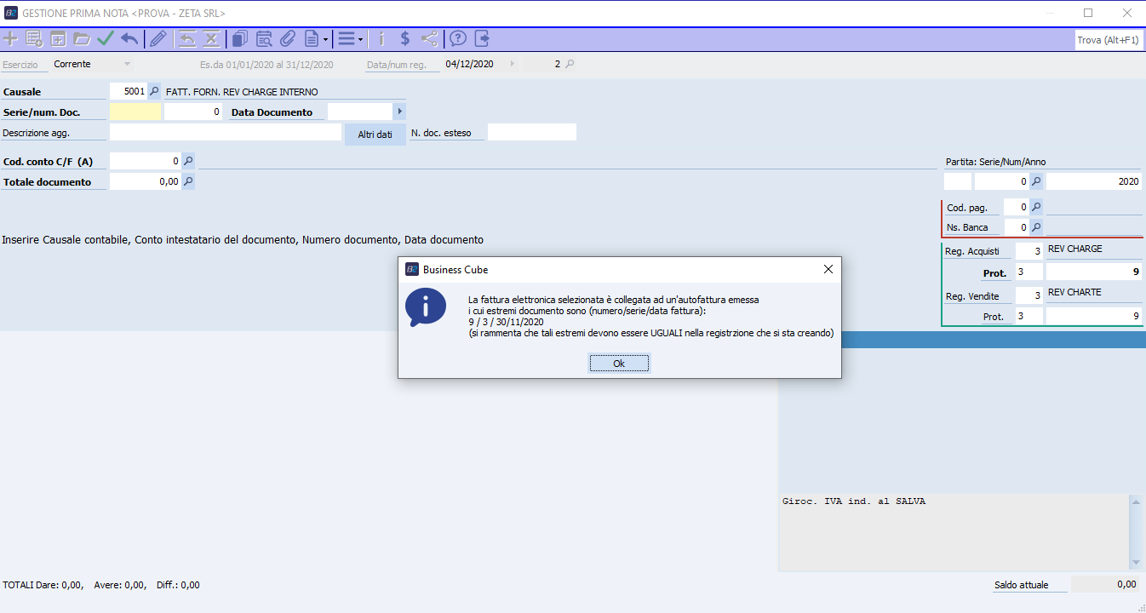Expand the dropdown arrow beside the document icon
1146x613 pixels.
click(326, 39)
